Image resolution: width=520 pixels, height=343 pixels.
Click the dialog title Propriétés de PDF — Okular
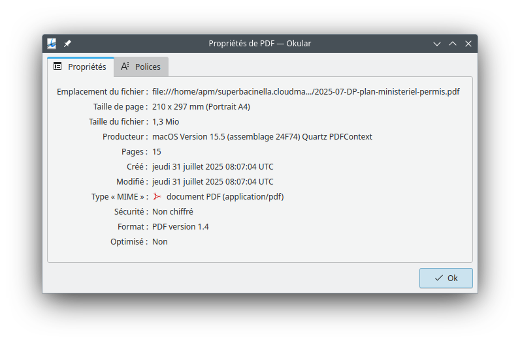click(259, 44)
